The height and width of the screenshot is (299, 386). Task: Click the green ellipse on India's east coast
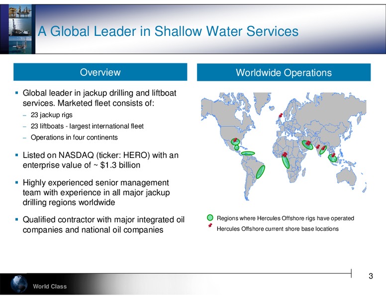point(323,150)
